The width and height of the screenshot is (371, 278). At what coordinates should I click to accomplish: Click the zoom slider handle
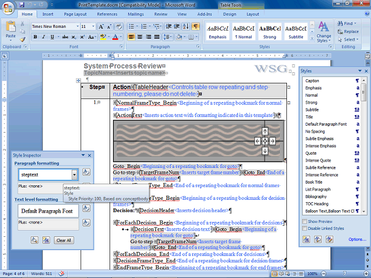tap(345, 273)
